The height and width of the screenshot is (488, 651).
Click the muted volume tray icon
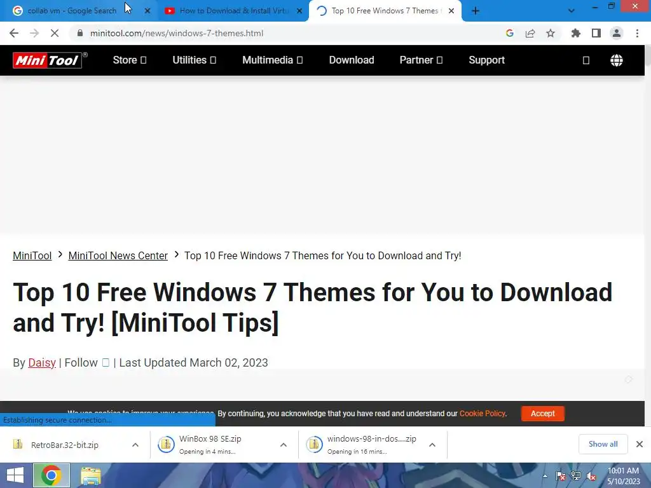[591, 477]
